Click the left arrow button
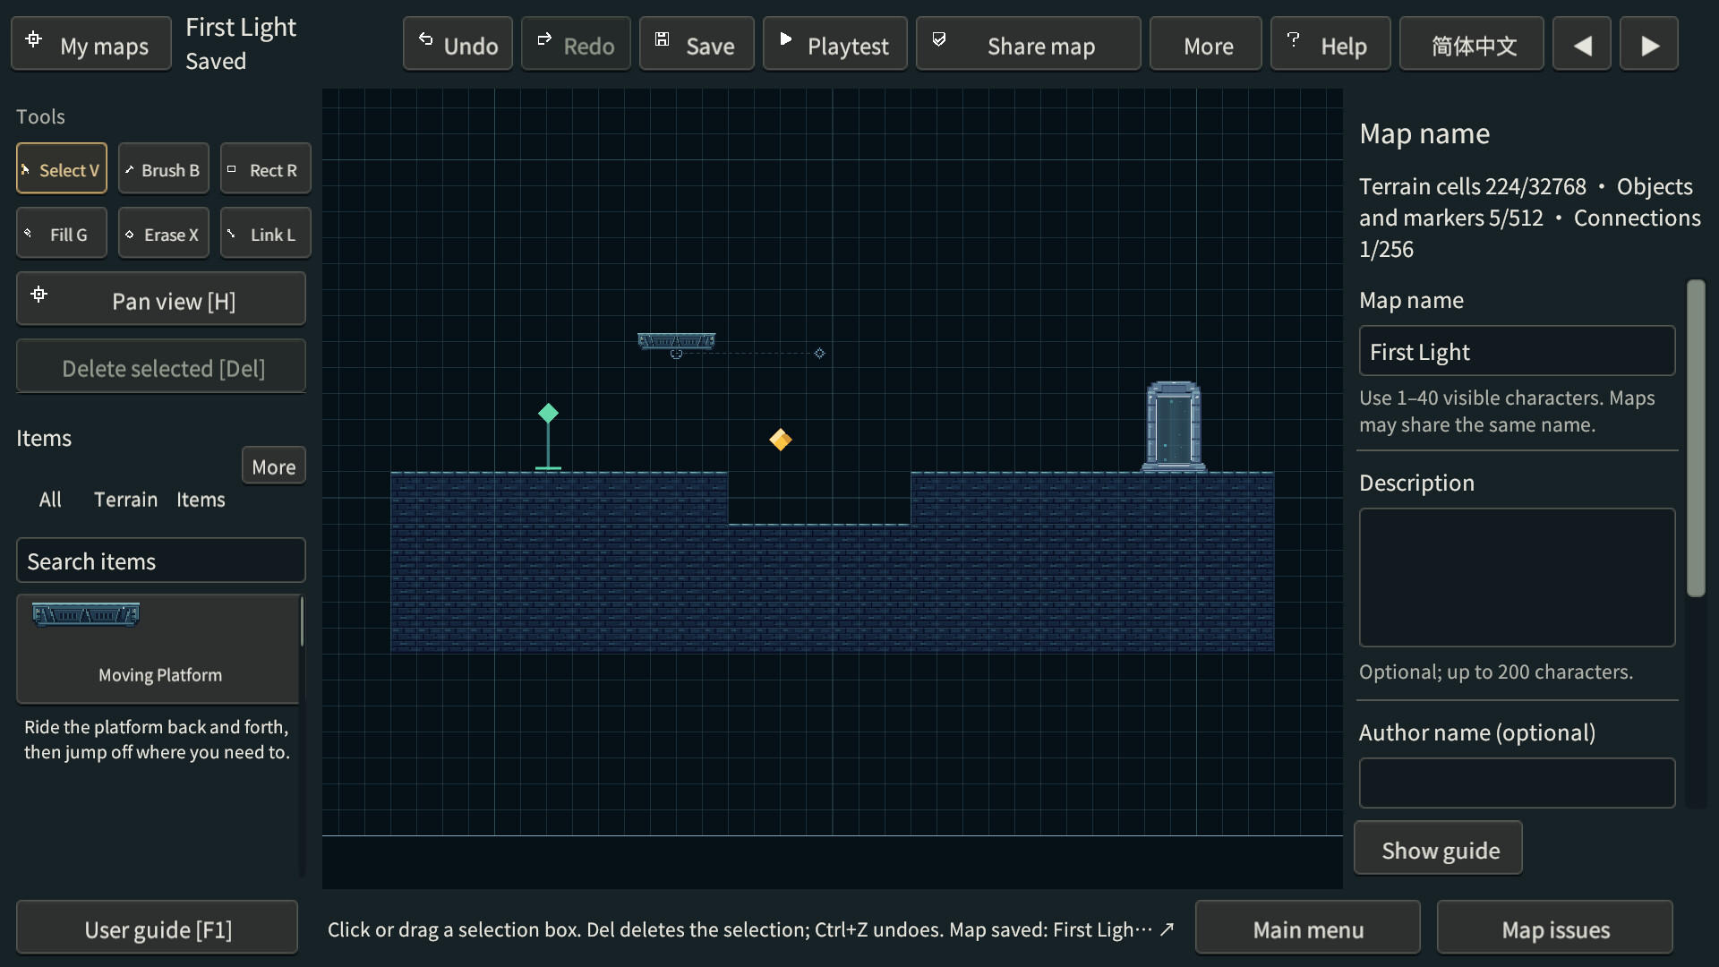Image resolution: width=1719 pixels, height=967 pixels. (1582, 44)
